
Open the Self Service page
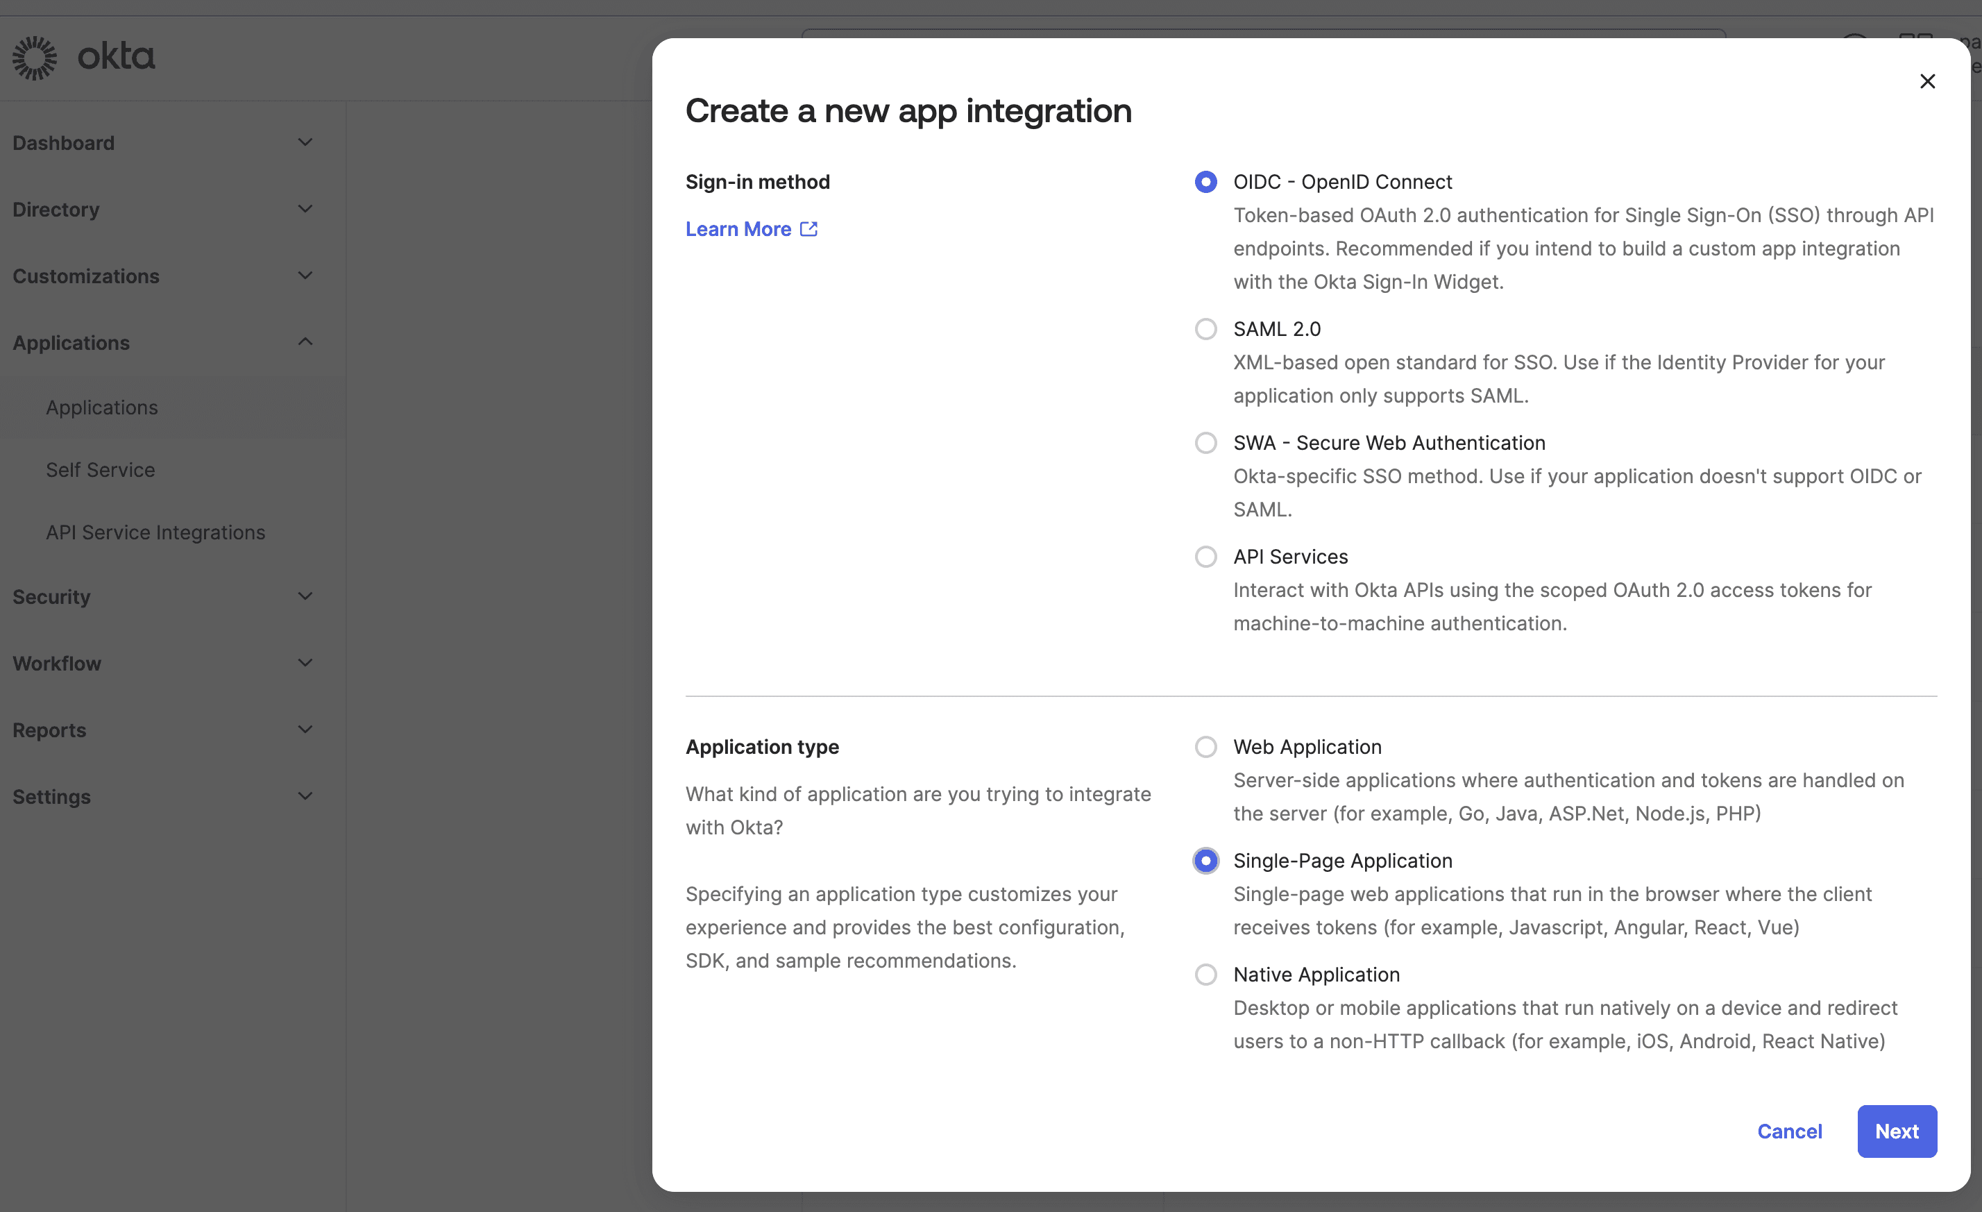(x=100, y=470)
